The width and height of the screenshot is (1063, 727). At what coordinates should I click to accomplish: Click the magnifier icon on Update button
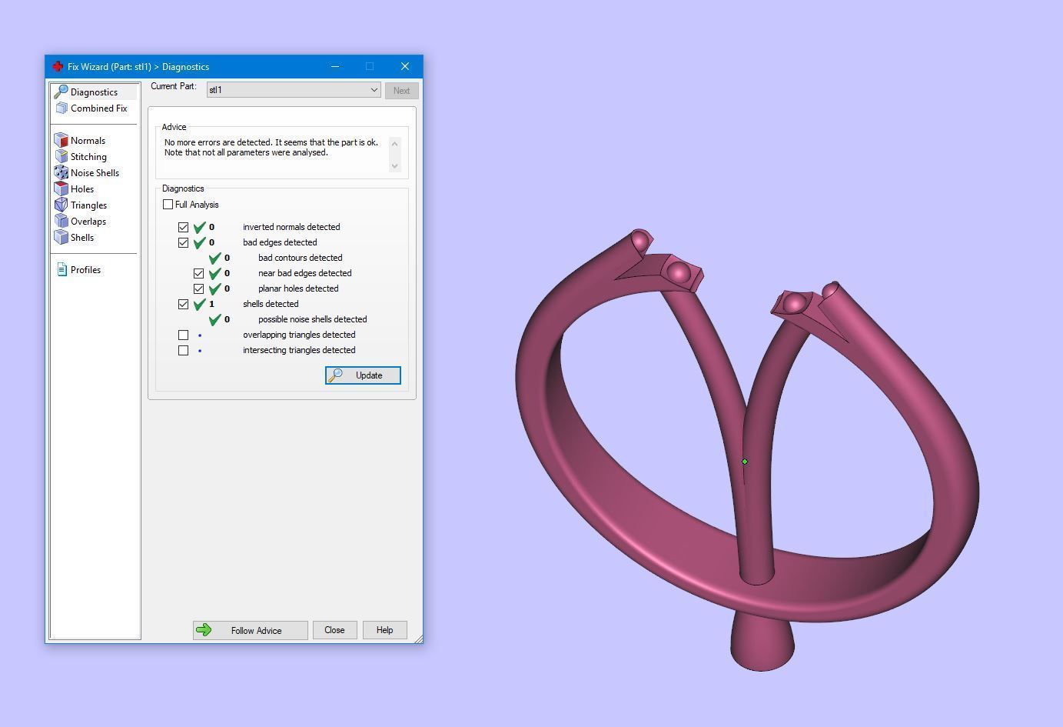336,375
